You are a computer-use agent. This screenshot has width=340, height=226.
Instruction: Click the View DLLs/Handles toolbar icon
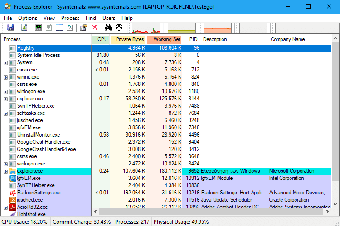coord(70,28)
